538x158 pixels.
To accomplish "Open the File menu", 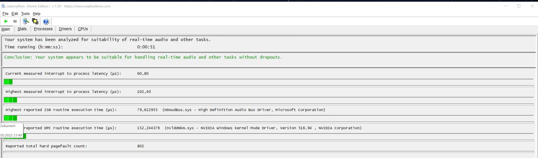I will (x=5, y=14).
